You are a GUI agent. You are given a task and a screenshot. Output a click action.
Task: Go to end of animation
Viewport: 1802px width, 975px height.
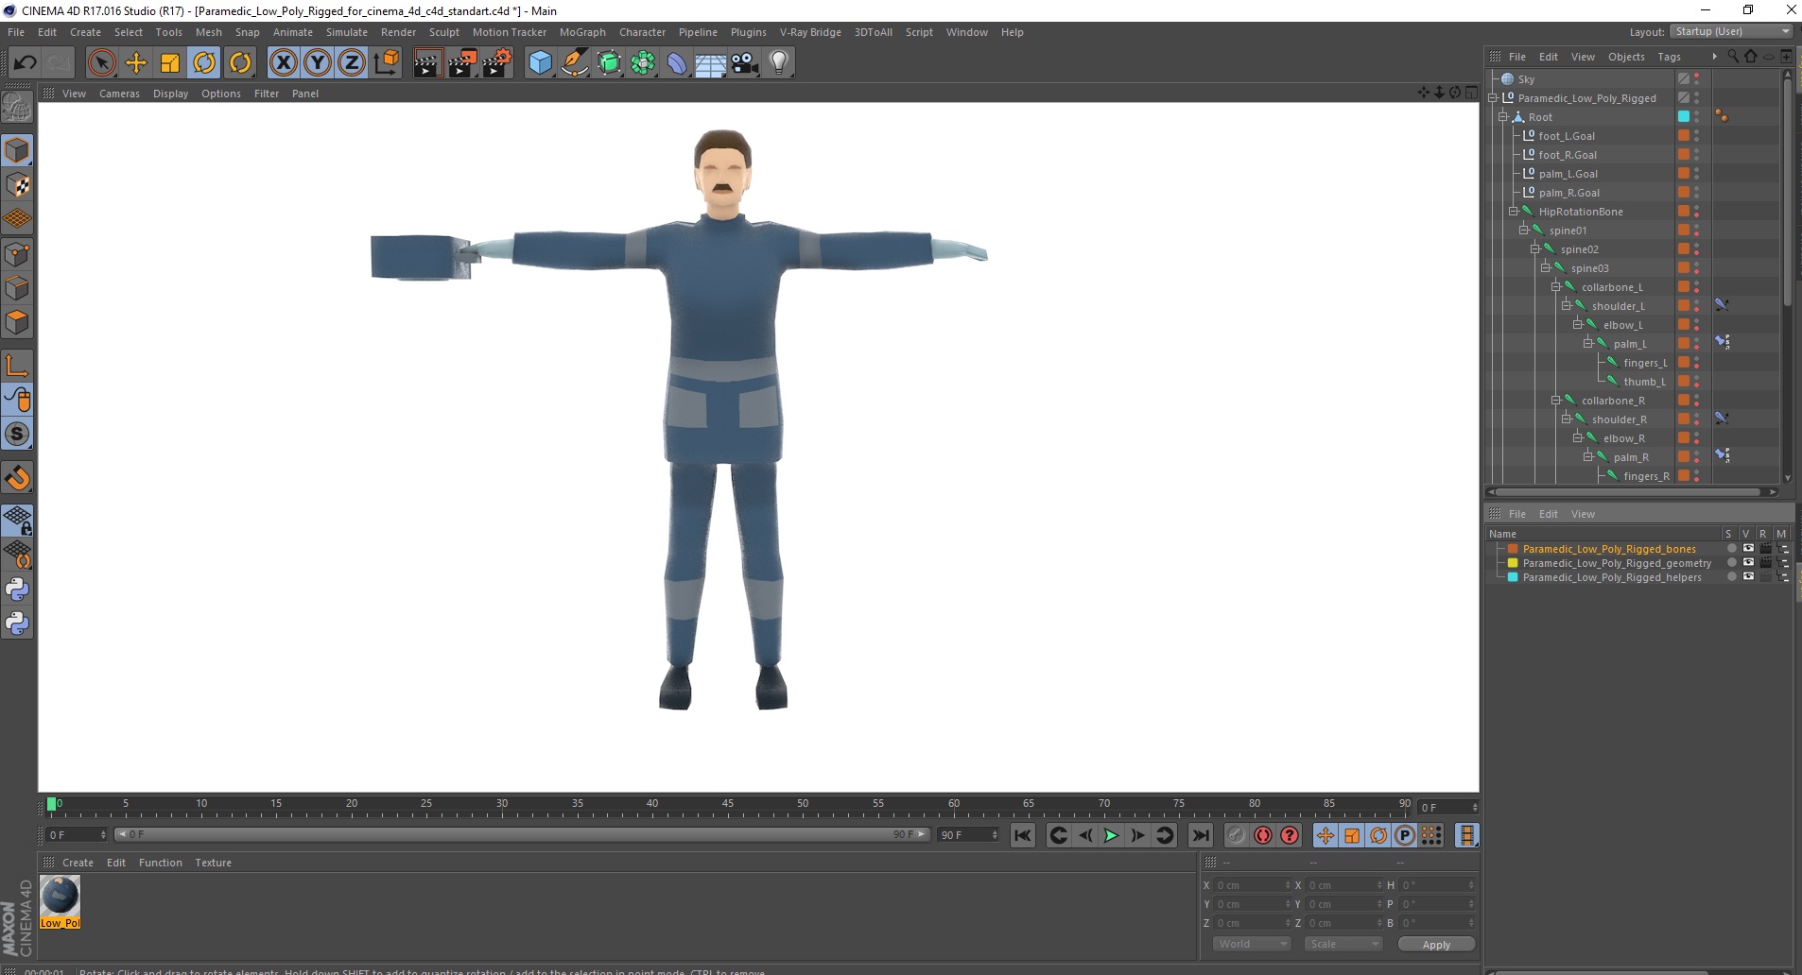(x=1201, y=835)
